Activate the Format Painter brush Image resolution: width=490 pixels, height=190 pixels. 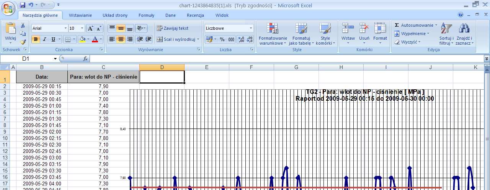point(23,42)
